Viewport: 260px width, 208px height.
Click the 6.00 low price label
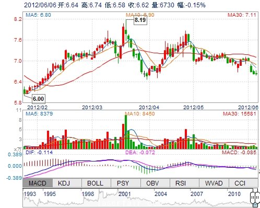point(39,99)
